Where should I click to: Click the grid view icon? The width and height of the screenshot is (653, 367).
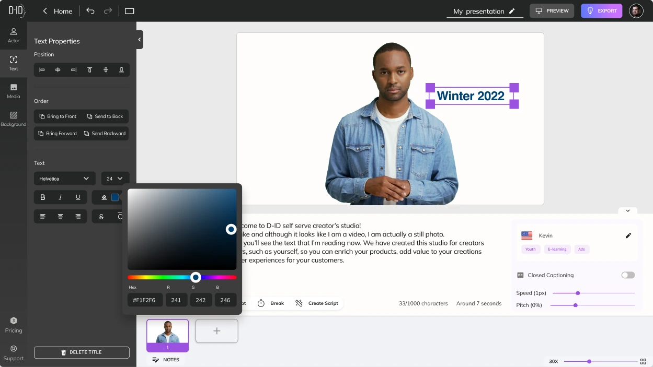click(x=643, y=361)
